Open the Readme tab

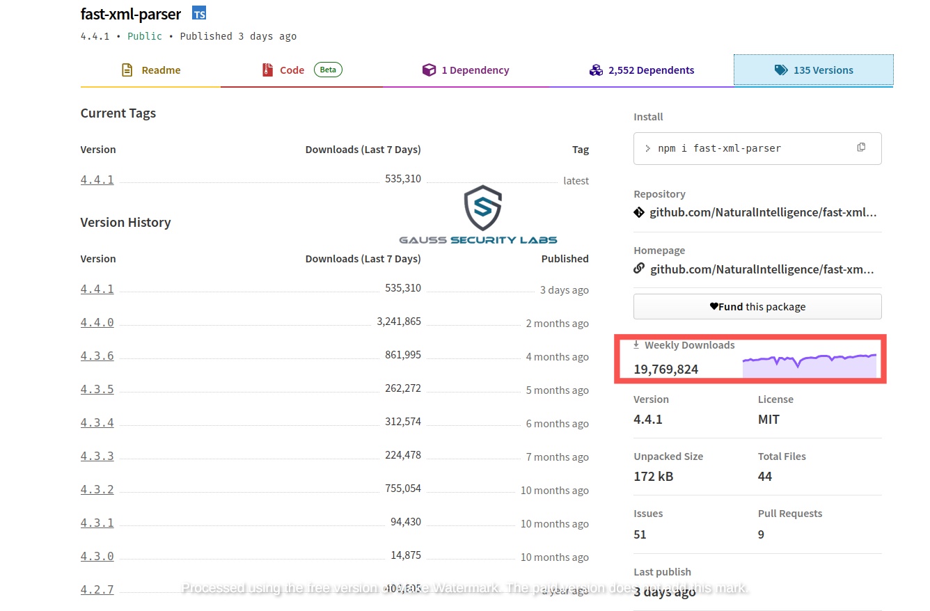[x=150, y=70]
